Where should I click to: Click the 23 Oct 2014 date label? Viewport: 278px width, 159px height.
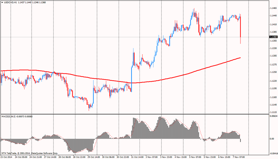click(x=6, y=157)
